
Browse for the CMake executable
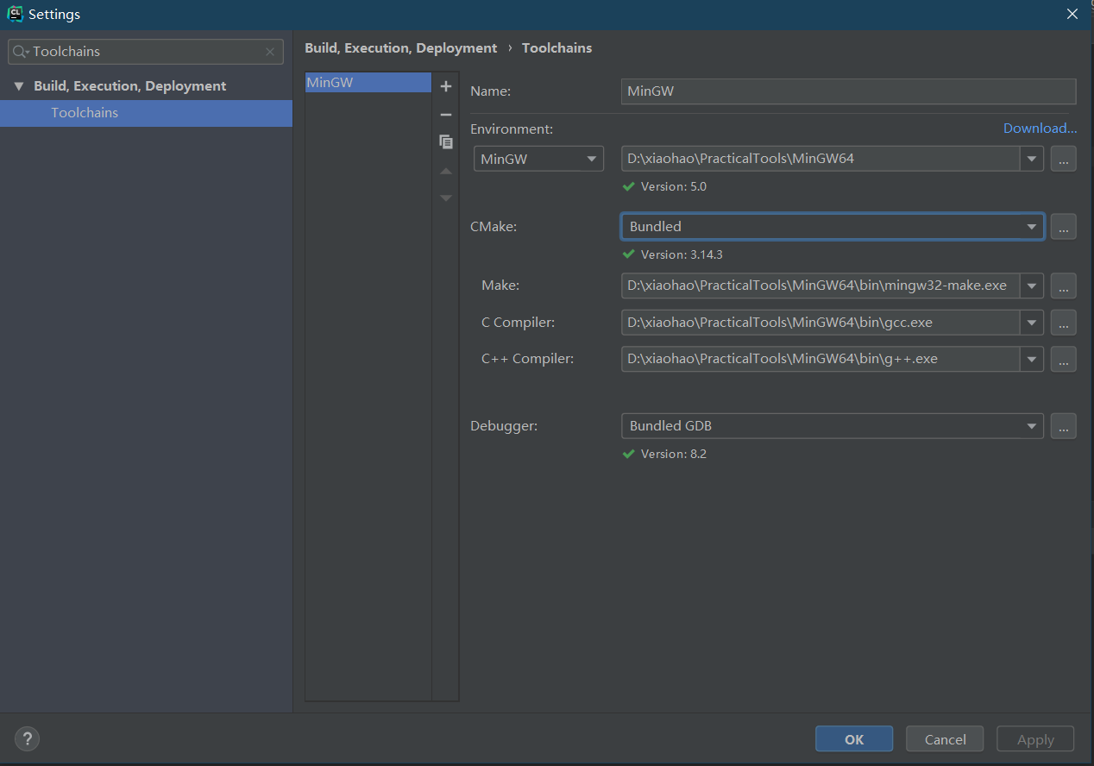(x=1063, y=227)
